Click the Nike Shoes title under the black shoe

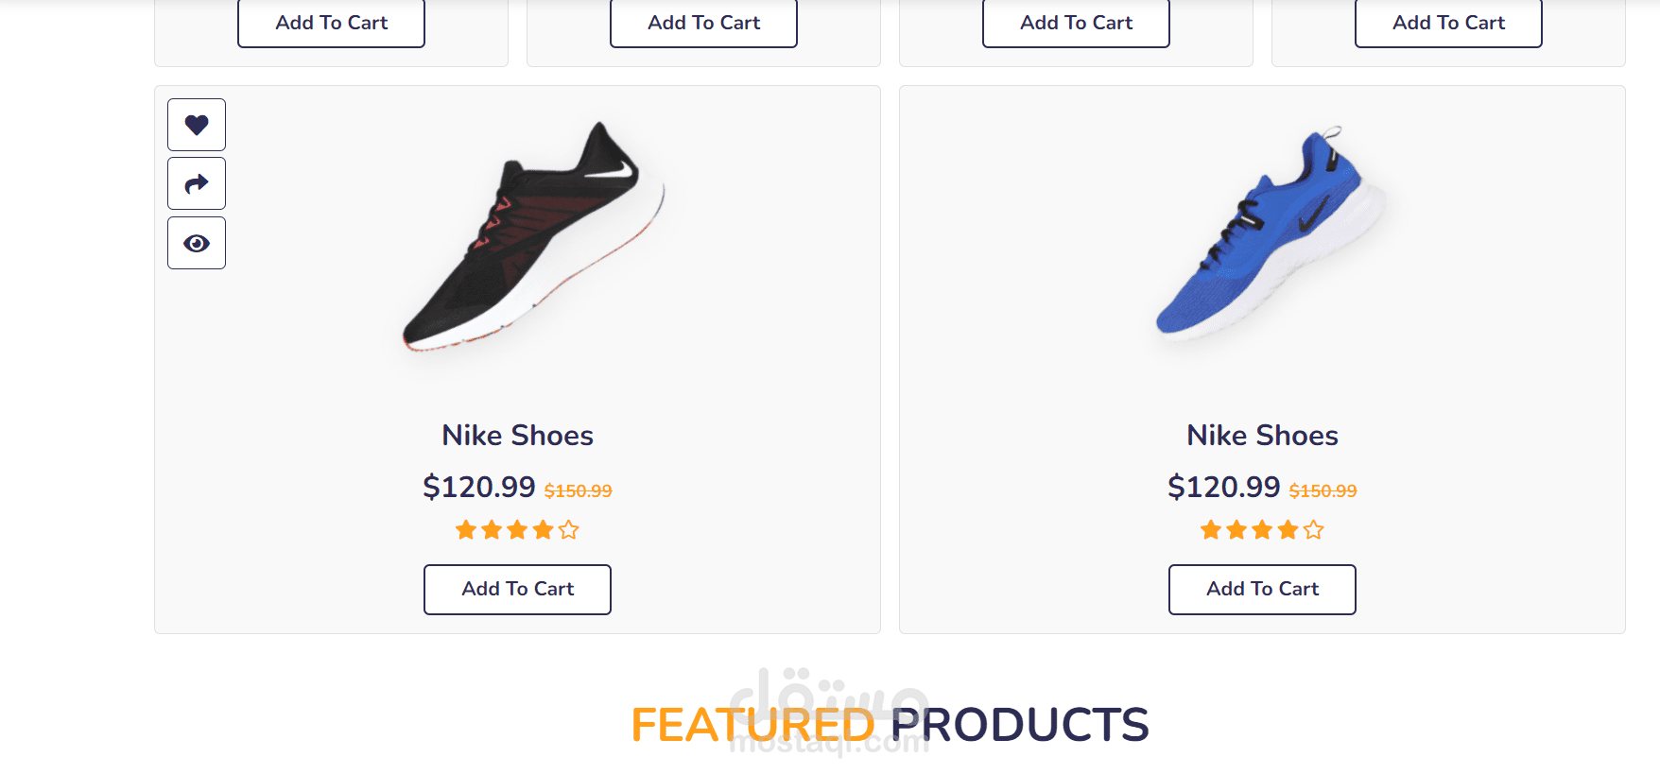[x=517, y=436]
